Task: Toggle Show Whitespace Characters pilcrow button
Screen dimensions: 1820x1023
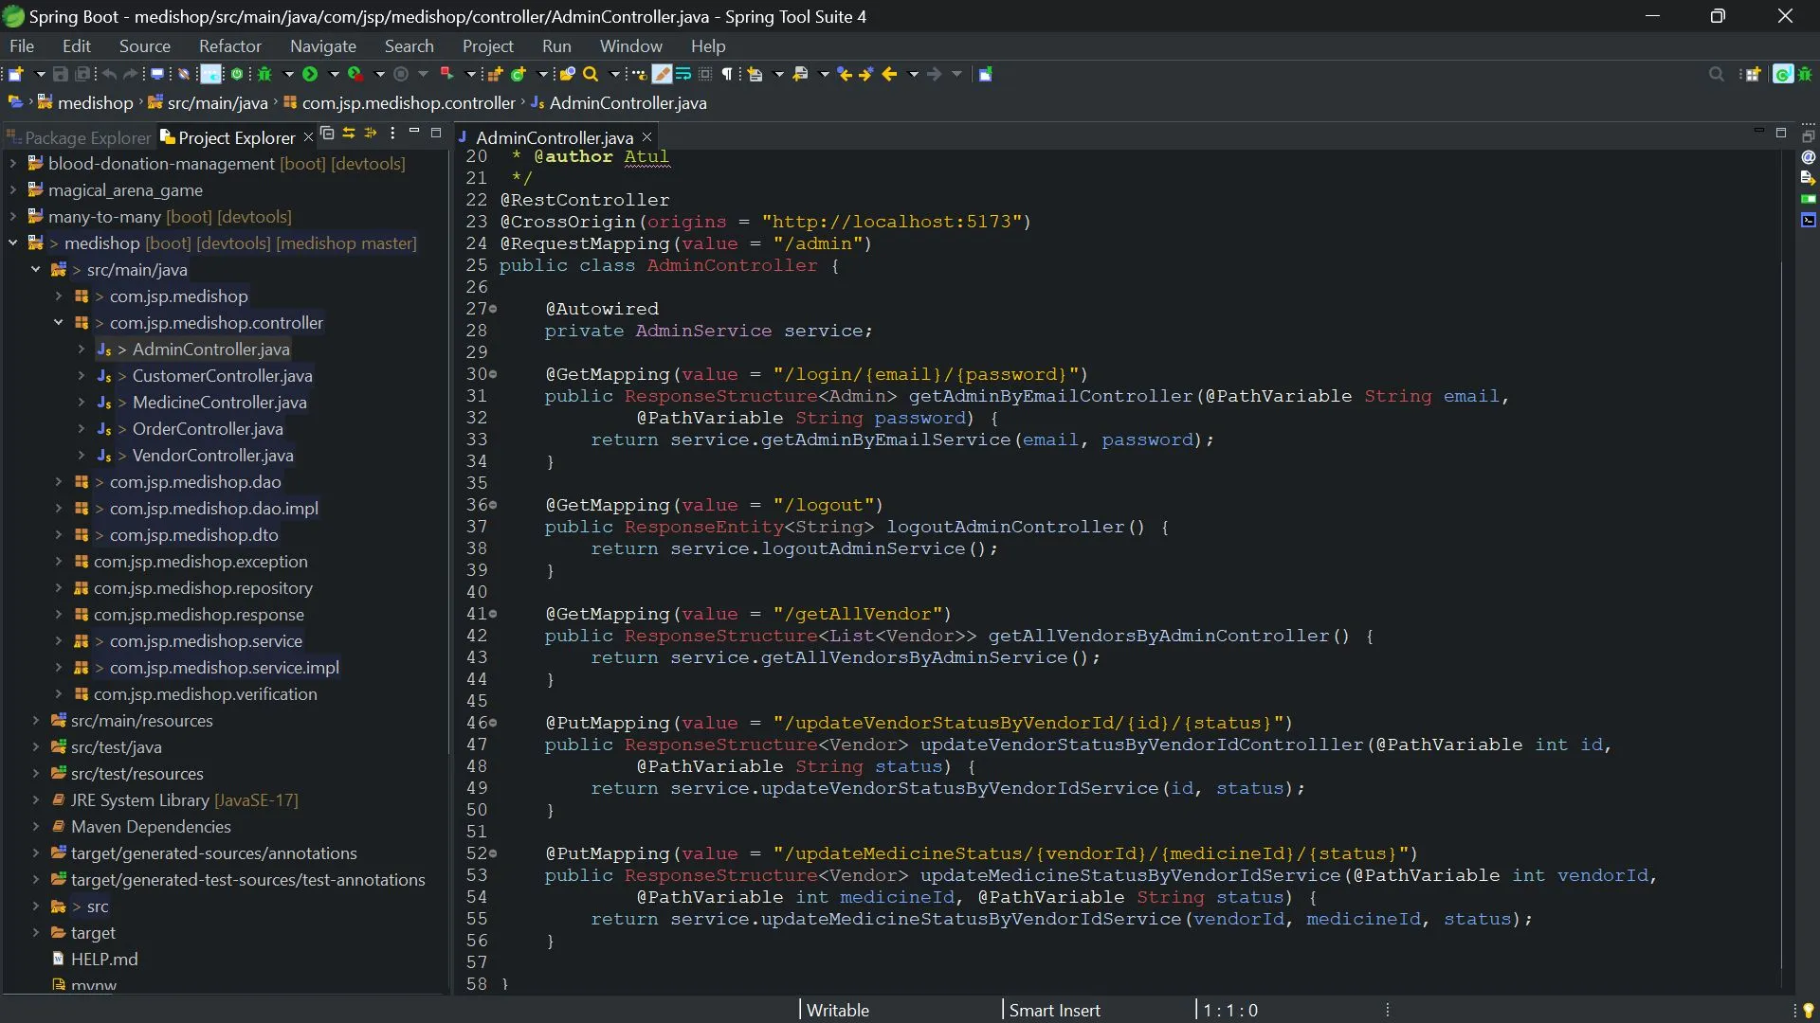Action: tap(727, 74)
